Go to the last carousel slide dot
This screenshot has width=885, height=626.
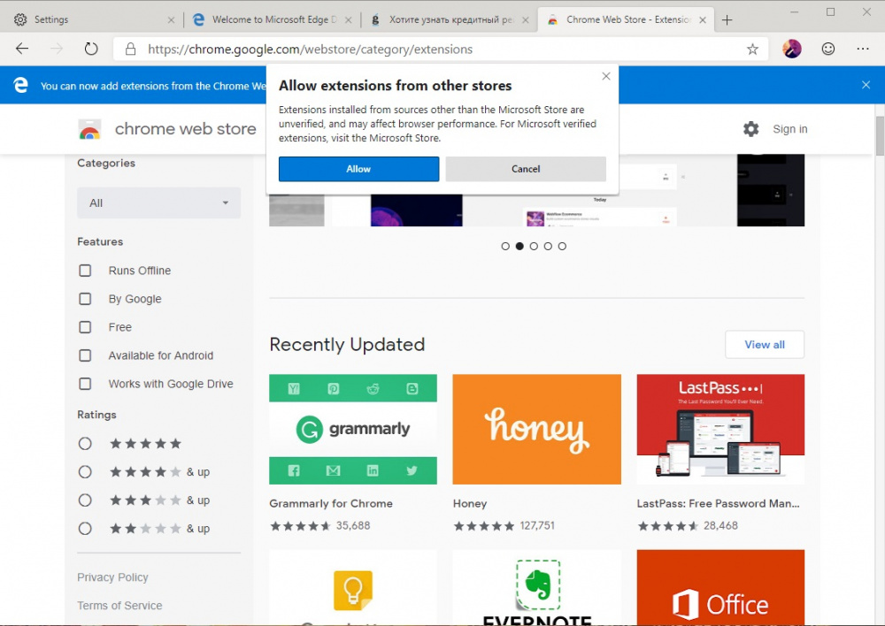click(x=562, y=247)
